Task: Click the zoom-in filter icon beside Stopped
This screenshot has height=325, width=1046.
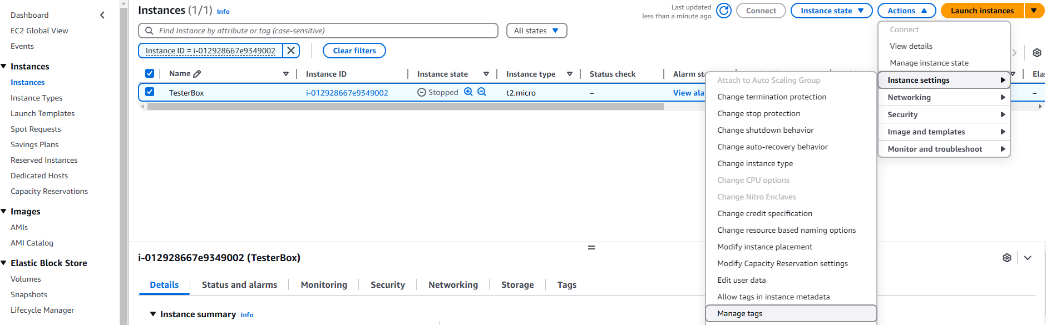Action: pyautogui.click(x=468, y=92)
